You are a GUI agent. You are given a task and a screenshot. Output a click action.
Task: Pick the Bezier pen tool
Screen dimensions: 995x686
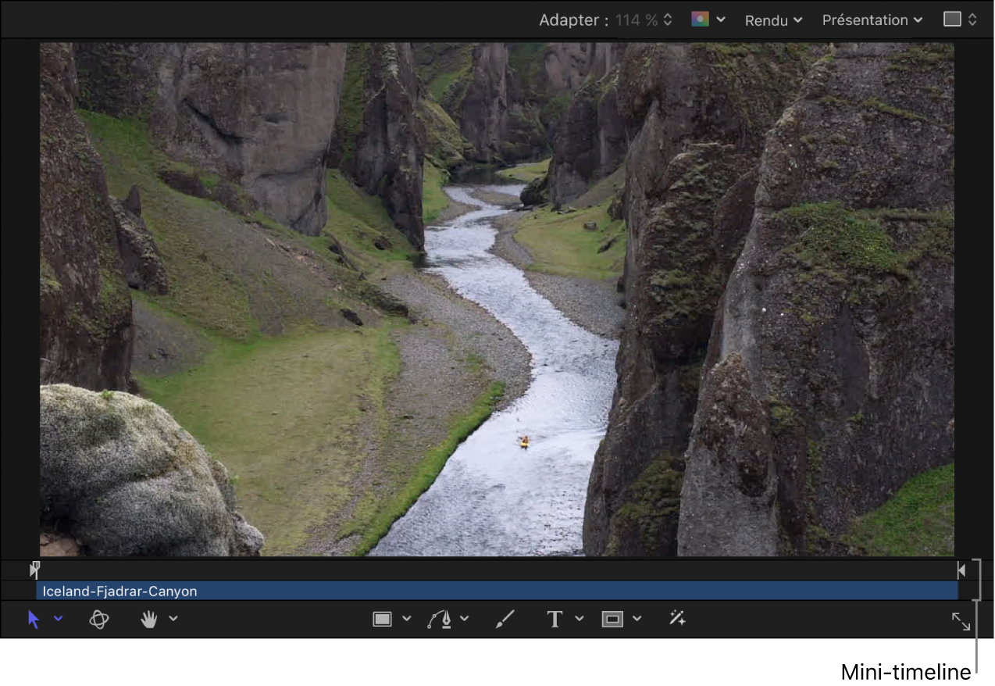tap(440, 620)
